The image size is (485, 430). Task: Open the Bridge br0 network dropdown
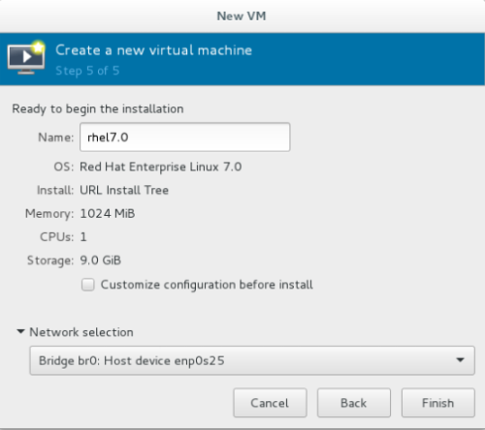252,360
